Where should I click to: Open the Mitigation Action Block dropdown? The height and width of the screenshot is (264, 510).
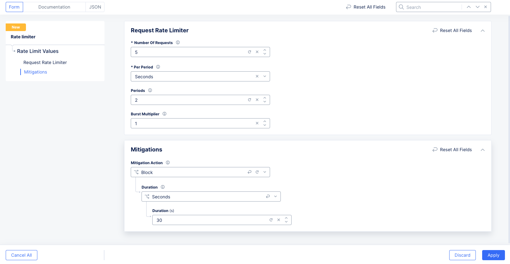[x=265, y=172]
